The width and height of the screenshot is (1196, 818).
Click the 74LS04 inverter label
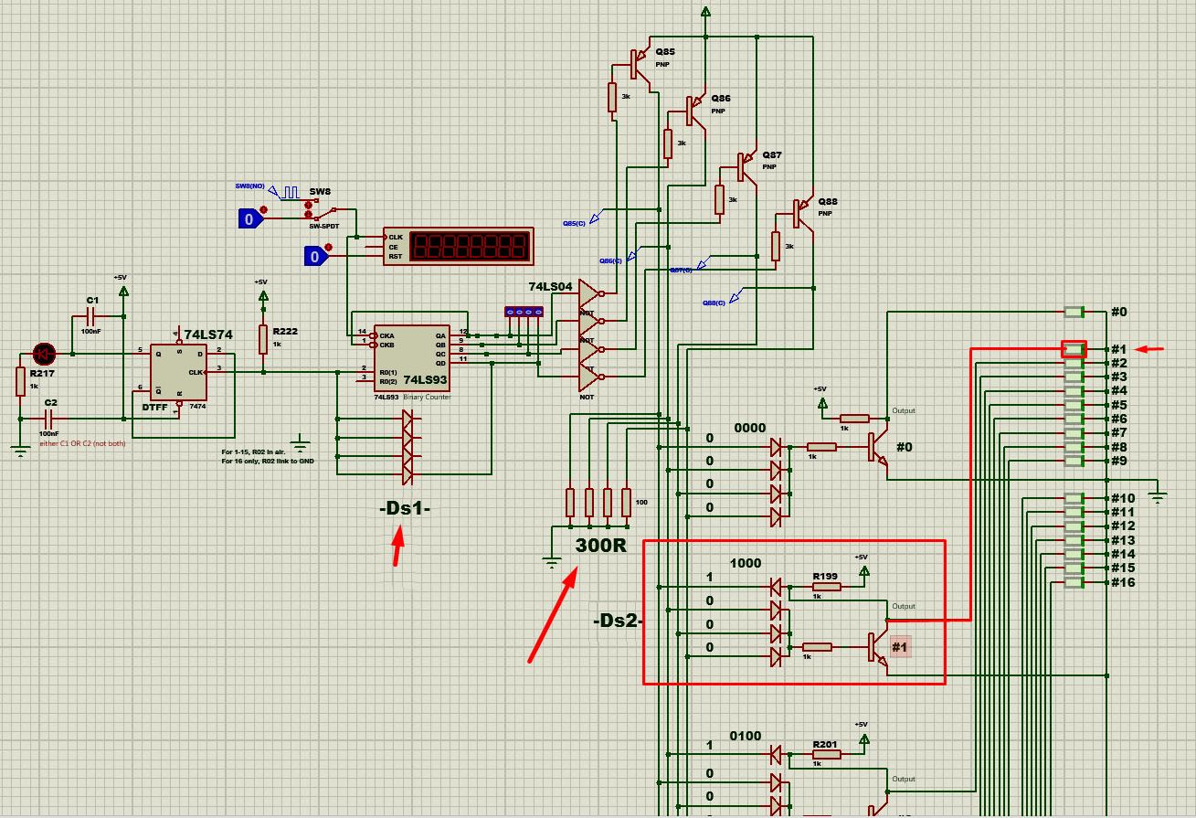pos(550,287)
